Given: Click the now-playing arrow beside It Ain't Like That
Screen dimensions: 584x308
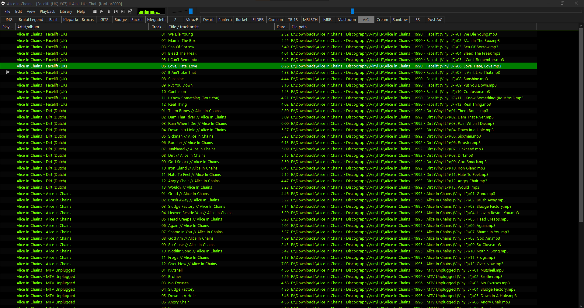Looking at the screenshot, I should pos(8,72).
